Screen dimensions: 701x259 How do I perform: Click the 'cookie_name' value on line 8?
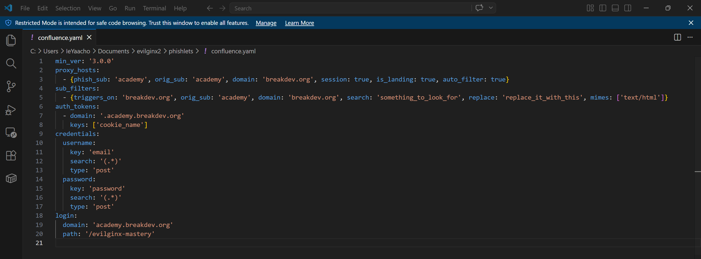[120, 125]
